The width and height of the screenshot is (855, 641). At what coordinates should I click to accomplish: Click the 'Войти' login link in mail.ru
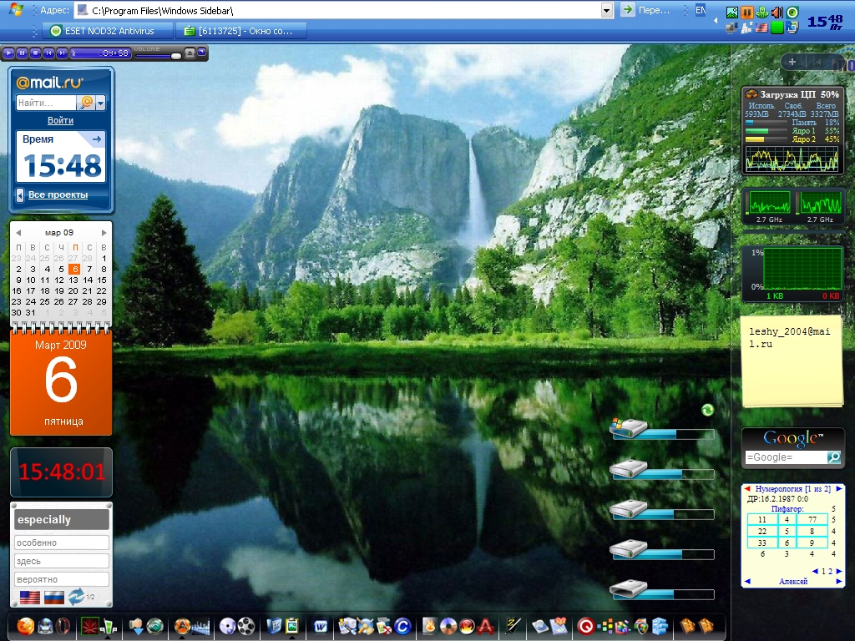click(x=60, y=121)
